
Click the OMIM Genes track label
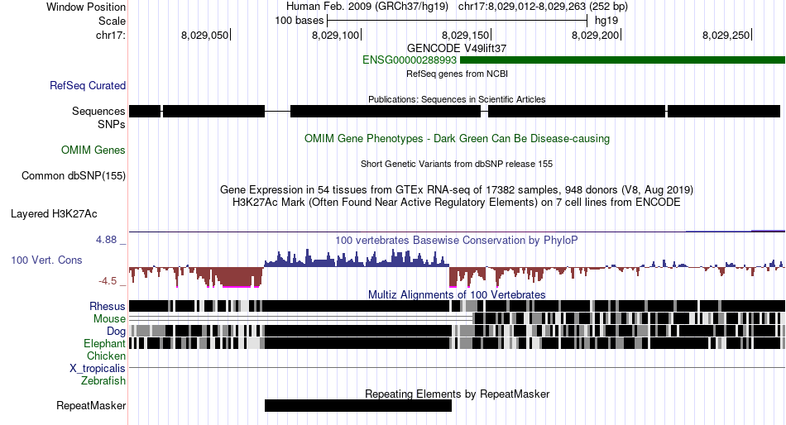click(93, 150)
